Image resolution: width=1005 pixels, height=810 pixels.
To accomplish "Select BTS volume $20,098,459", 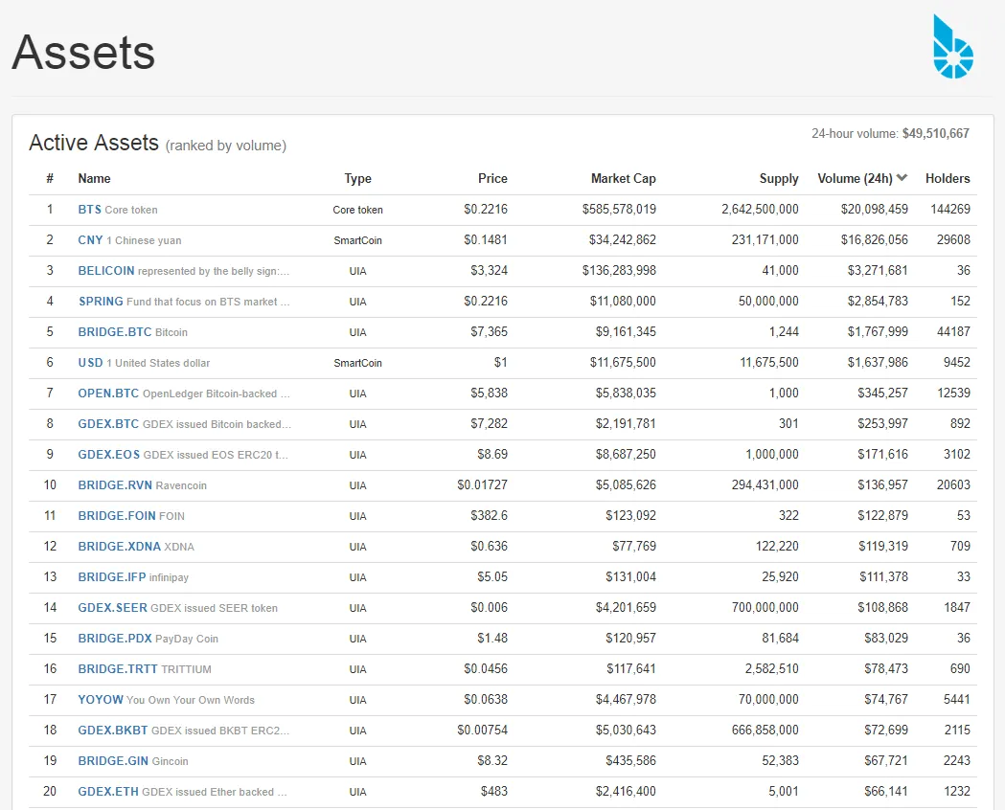I will tap(875, 210).
